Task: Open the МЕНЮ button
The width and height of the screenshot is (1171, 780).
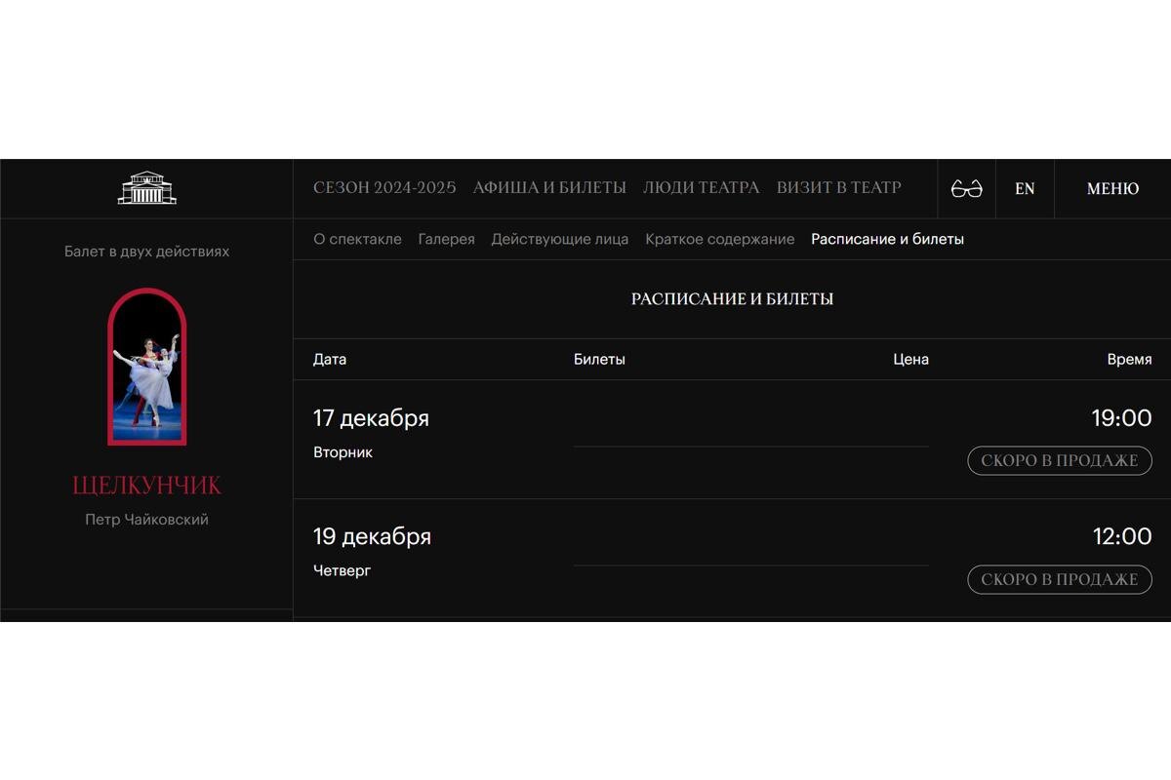Action: pyautogui.click(x=1112, y=189)
